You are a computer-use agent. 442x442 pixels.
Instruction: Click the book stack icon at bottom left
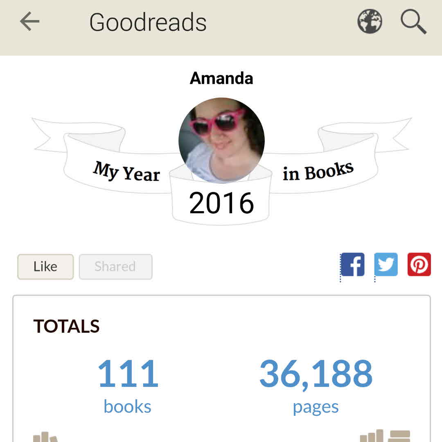(45, 436)
